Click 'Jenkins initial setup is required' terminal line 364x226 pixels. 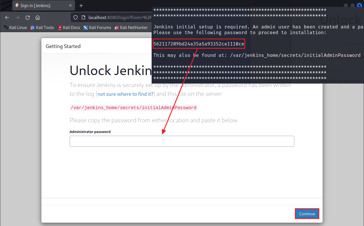258,27
